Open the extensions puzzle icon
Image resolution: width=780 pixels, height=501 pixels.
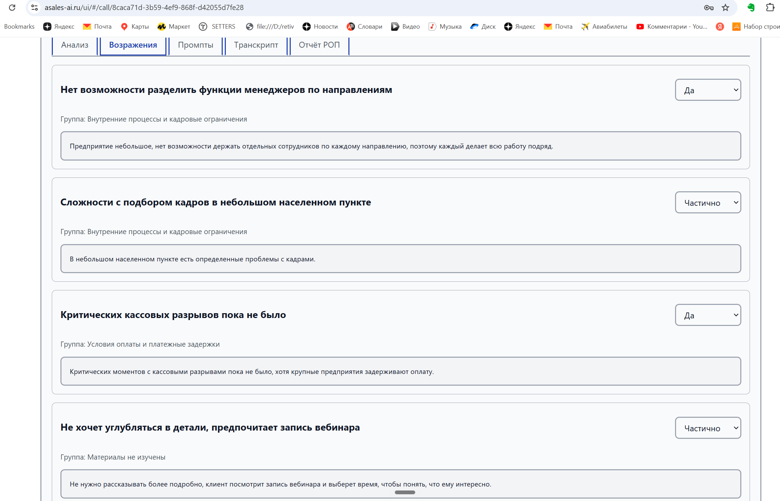click(x=770, y=7)
